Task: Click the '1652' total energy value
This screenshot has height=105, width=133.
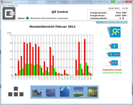Action: pos(118,13)
